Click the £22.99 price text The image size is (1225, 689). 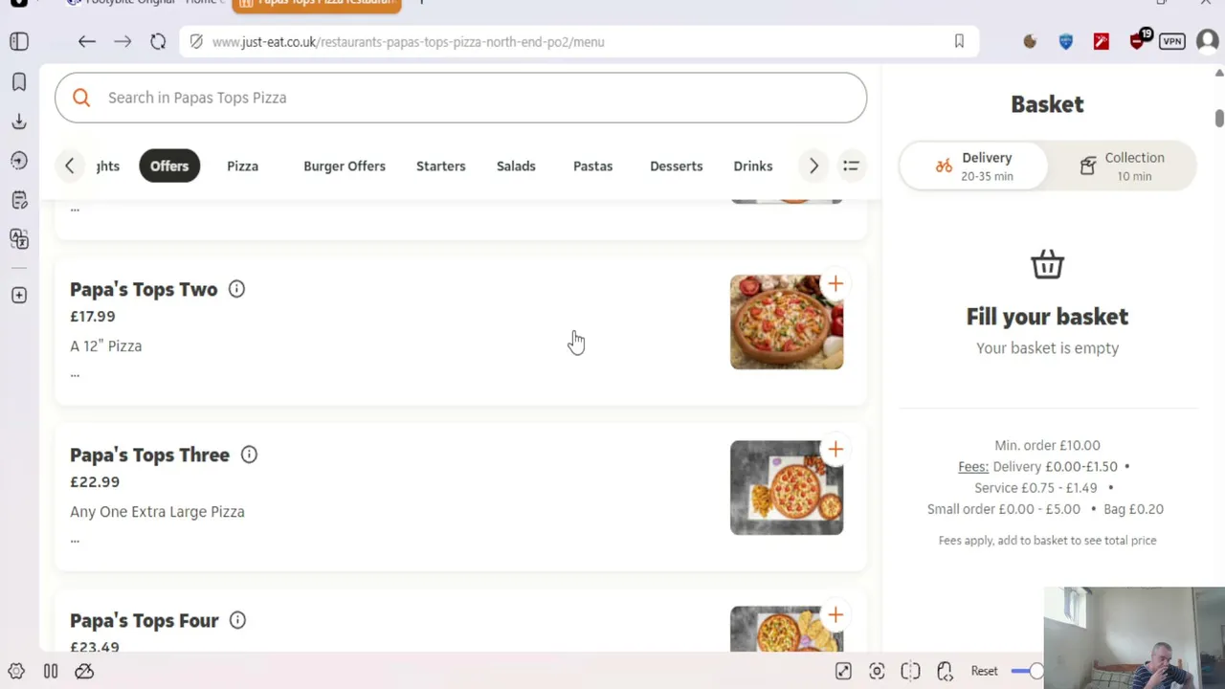pos(95,482)
